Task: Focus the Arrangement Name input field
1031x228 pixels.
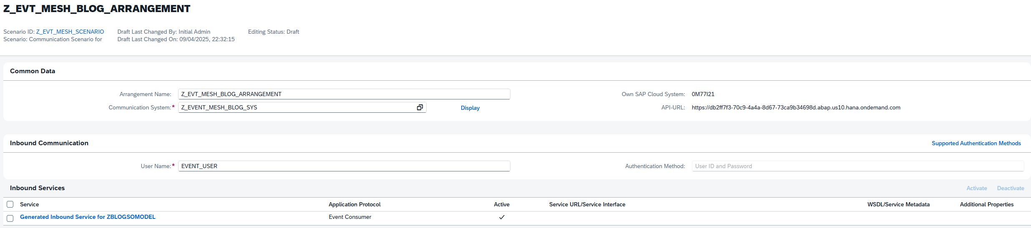Action: (344, 94)
